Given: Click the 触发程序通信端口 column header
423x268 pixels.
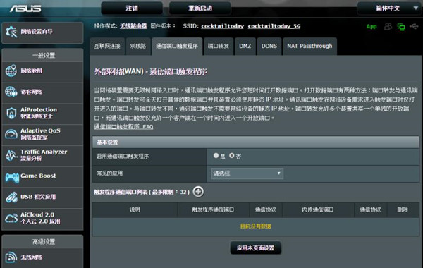Looking at the screenshot, I should [x=213, y=209].
